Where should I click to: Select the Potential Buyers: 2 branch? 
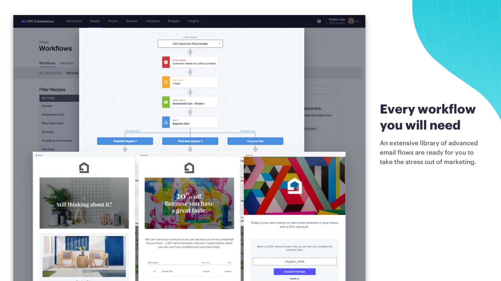pyautogui.click(x=125, y=141)
